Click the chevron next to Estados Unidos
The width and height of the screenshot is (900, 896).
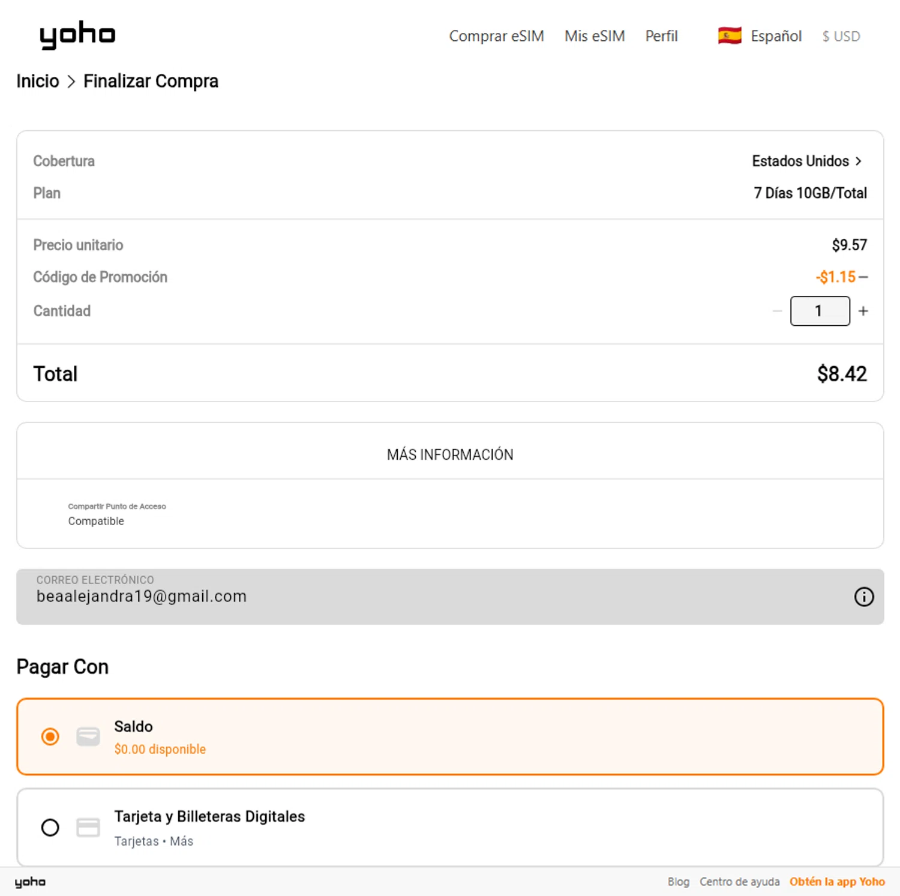[x=859, y=161]
